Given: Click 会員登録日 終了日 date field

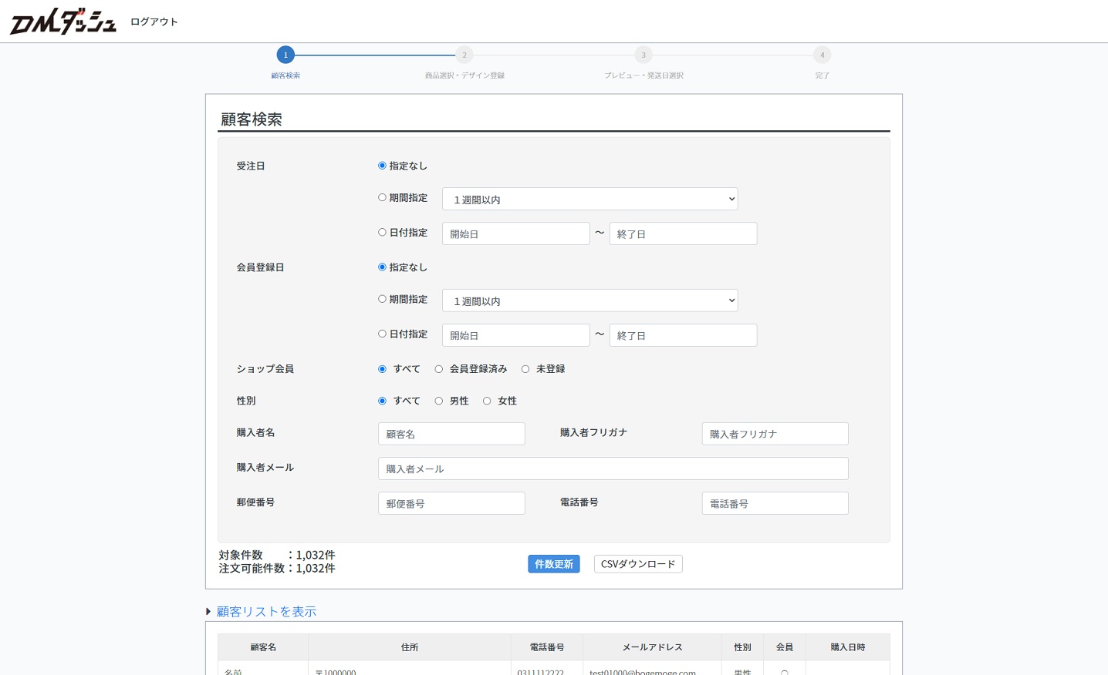Looking at the screenshot, I should (x=683, y=335).
